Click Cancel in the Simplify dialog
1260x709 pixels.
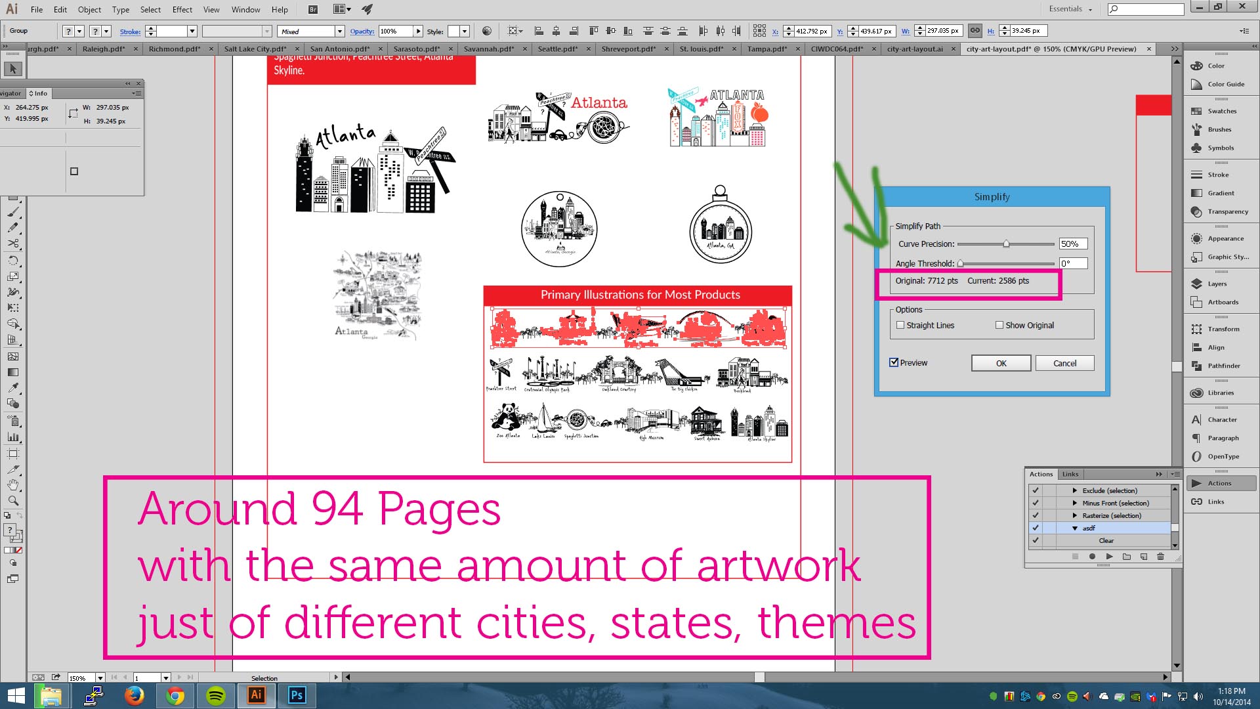tap(1064, 362)
